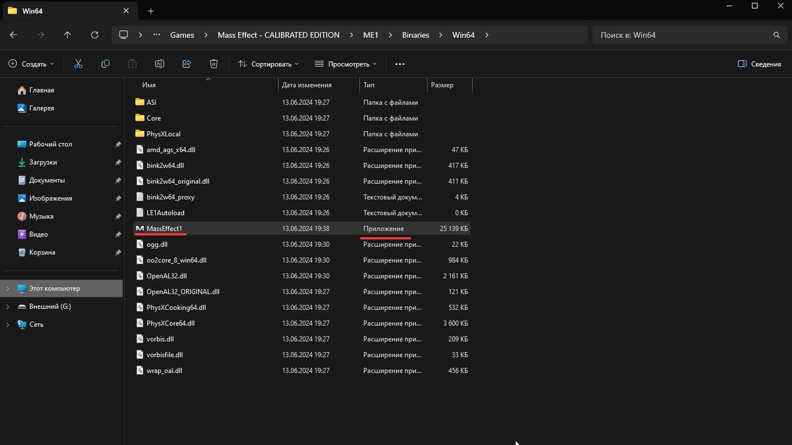The height and width of the screenshot is (445, 792).
Task: Open a new tab with plus button
Action: [x=151, y=11]
